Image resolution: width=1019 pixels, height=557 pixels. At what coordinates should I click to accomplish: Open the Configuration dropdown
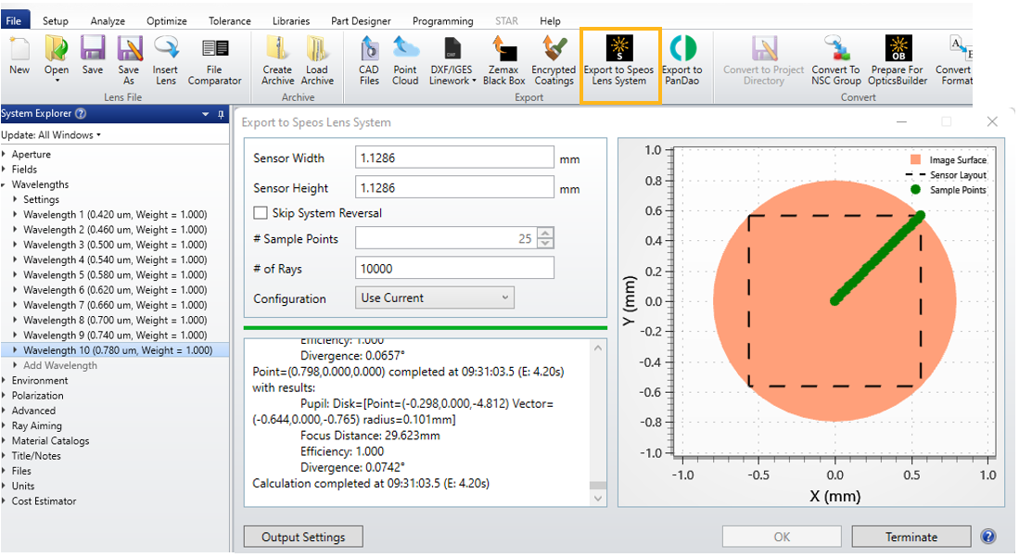[434, 297]
